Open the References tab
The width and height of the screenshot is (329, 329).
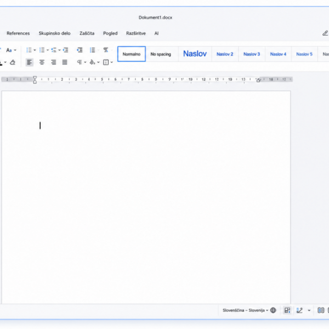coord(18,33)
